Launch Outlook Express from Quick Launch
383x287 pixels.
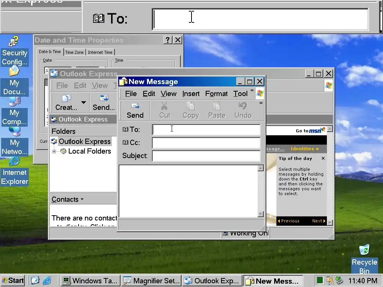click(35, 281)
